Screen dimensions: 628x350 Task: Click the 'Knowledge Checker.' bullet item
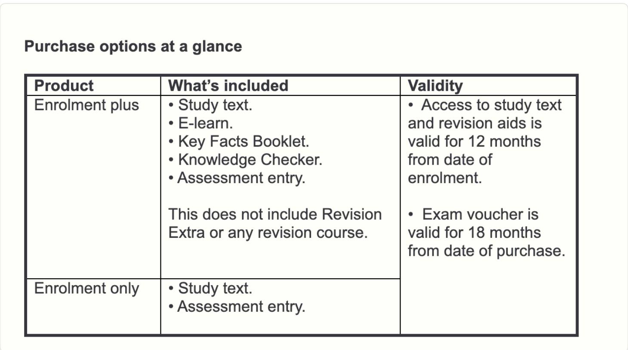(245, 160)
